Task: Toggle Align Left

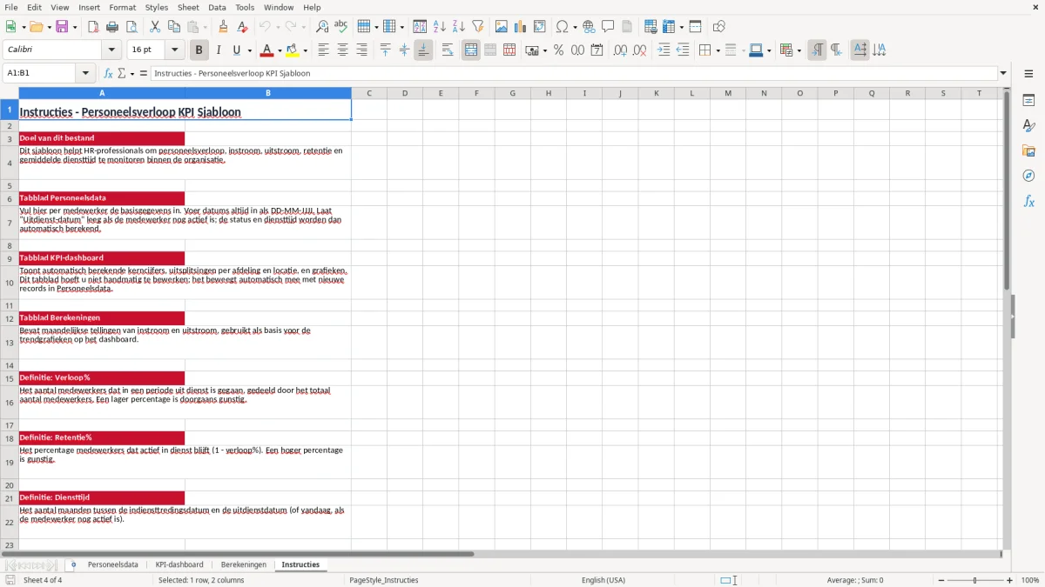Action: tap(323, 50)
